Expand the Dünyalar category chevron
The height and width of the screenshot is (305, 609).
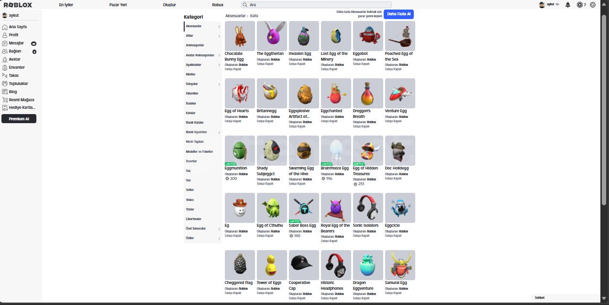click(x=219, y=84)
